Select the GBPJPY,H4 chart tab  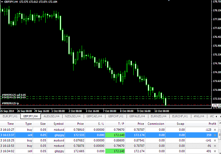click(x=30, y=116)
